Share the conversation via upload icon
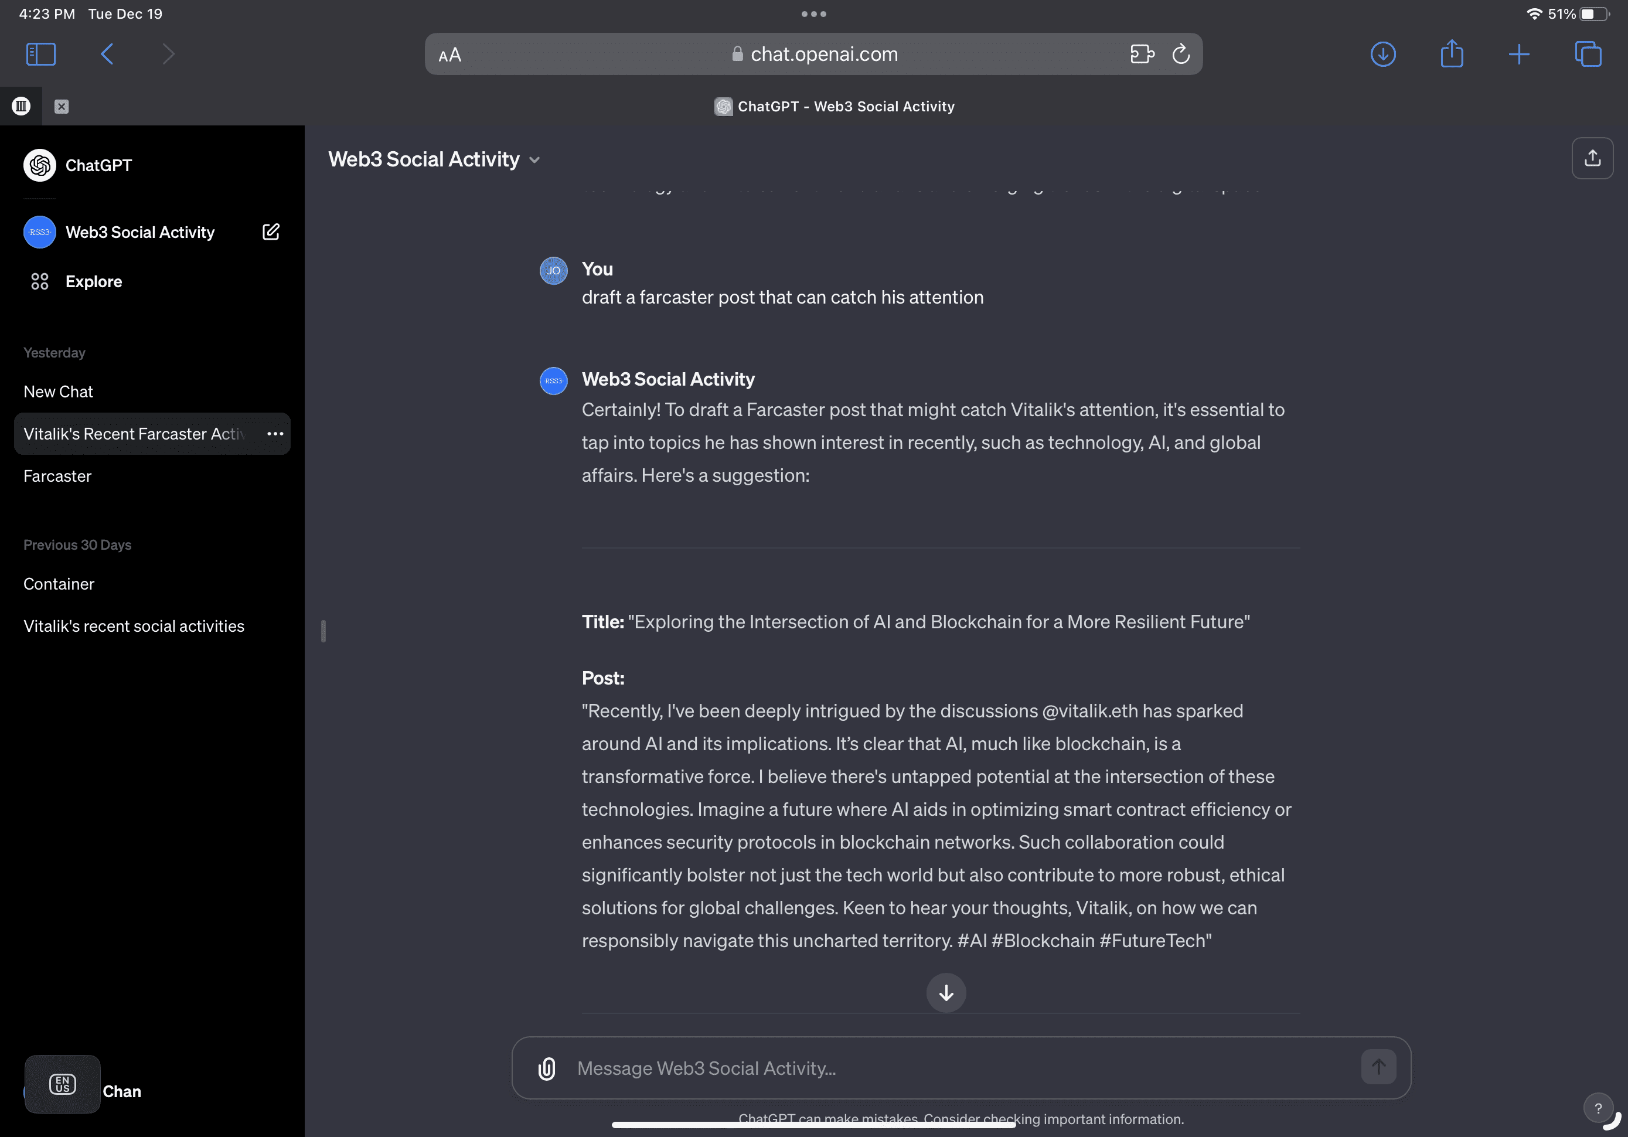The image size is (1628, 1137). click(x=1593, y=158)
